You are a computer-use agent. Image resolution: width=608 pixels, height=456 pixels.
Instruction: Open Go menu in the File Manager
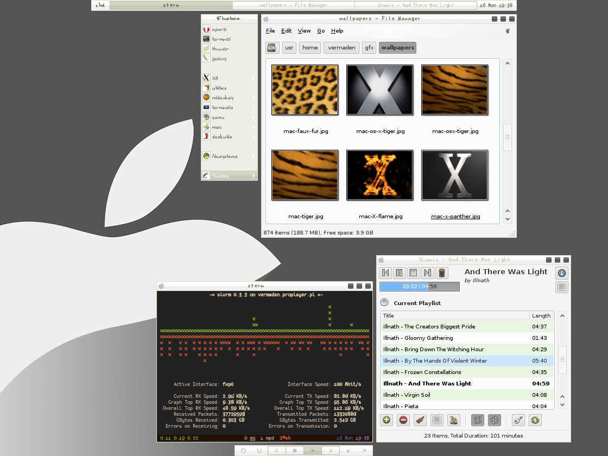point(321,30)
